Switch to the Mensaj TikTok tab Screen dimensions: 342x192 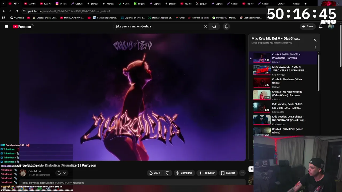click(108, 4)
